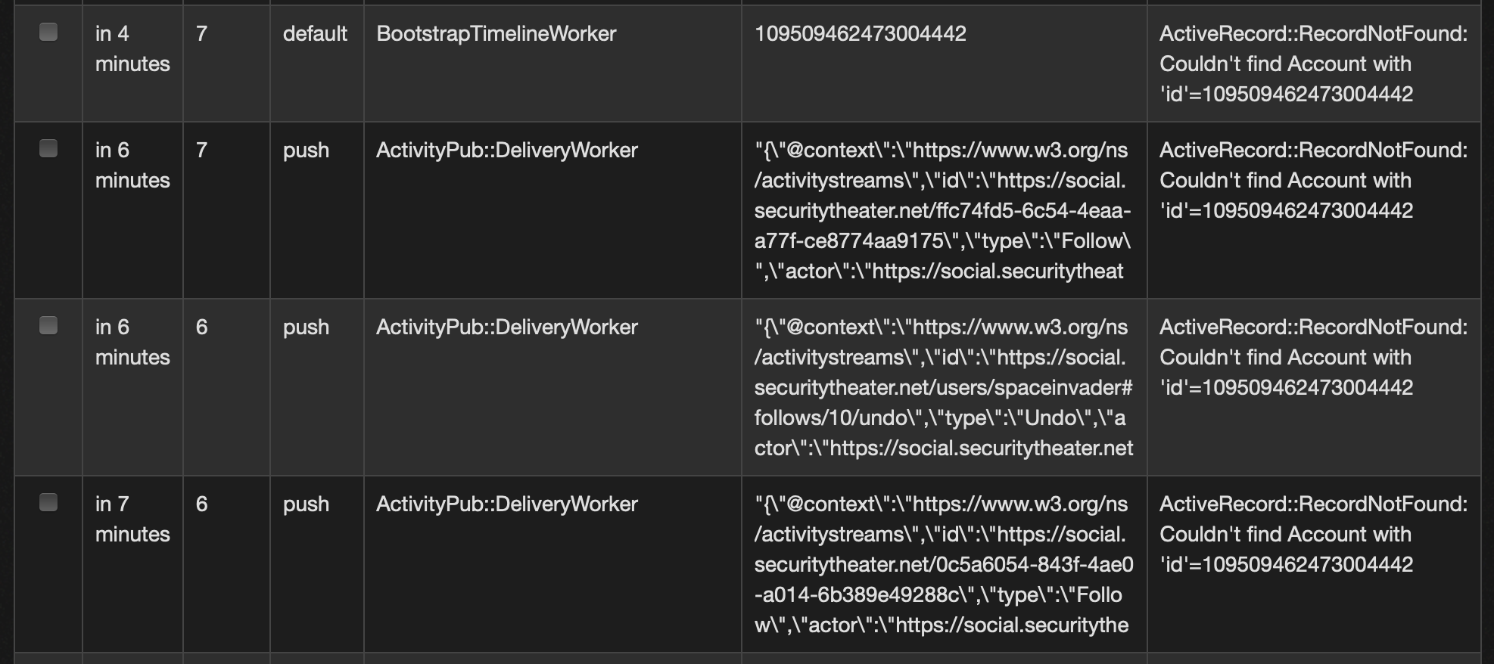1494x664 pixels.
Task: Select the checkbox on the Follow delivery row
Action: click(x=48, y=149)
